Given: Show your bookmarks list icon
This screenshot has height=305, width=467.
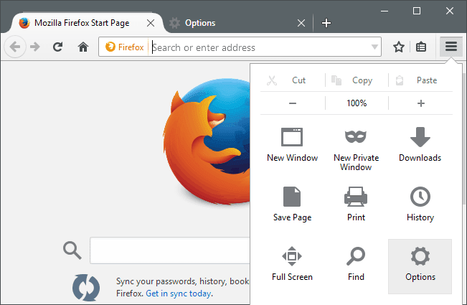Looking at the screenshot, I should pos(421,47).
